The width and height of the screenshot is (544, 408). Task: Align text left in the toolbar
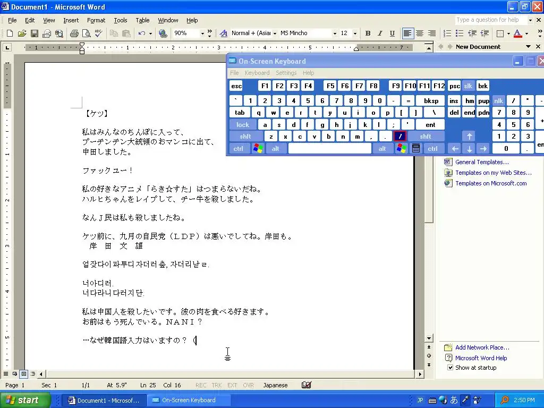pyautogui.click(x=407, y=33)
